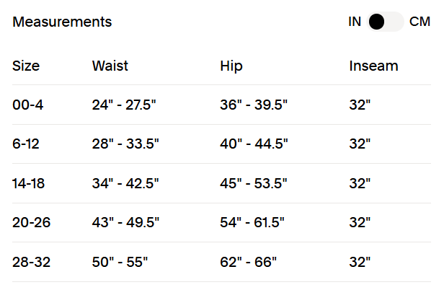Select the 14-18 size row
The width and height of the screenshot is (444, 290).
(x=221, y=183)
